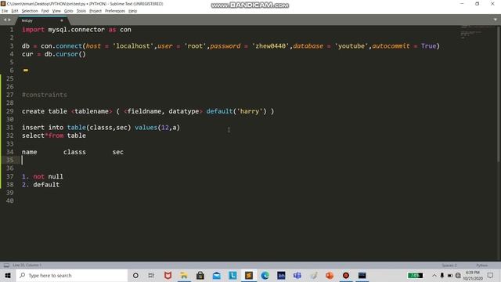
Task: Click the '#constraints' comment on line 27
Action: pyautogui.click(x=45, y=95)
